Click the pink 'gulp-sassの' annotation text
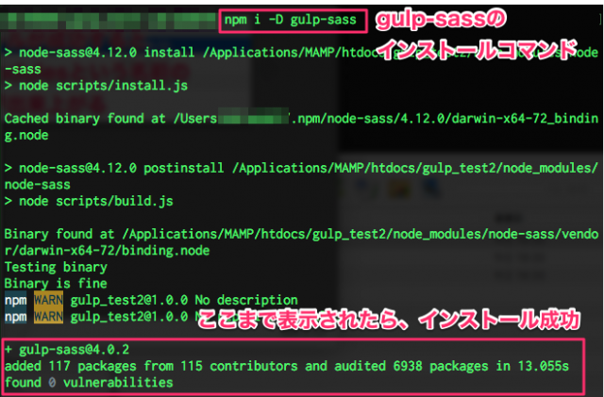Image resolution: width=604 pixels, height=397 pixels. pos(441,19)
